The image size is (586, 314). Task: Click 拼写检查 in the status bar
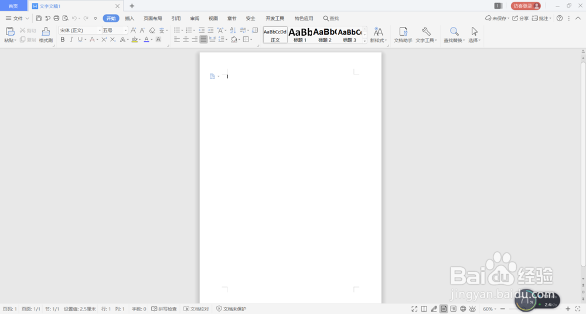[x=164, y=309]
